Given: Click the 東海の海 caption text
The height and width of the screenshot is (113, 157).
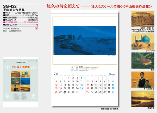Looking at the screenshot, I should [151, 108].
